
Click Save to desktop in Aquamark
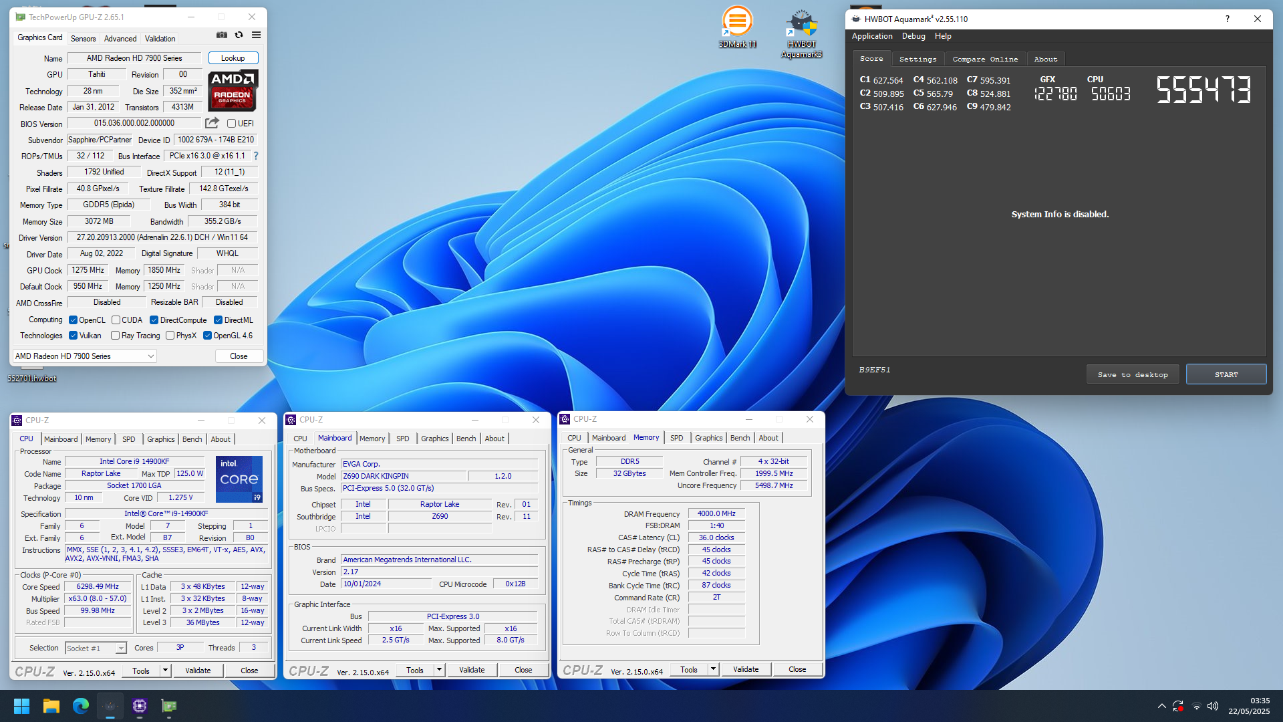pyautogui.click(x=1133, y=374)
